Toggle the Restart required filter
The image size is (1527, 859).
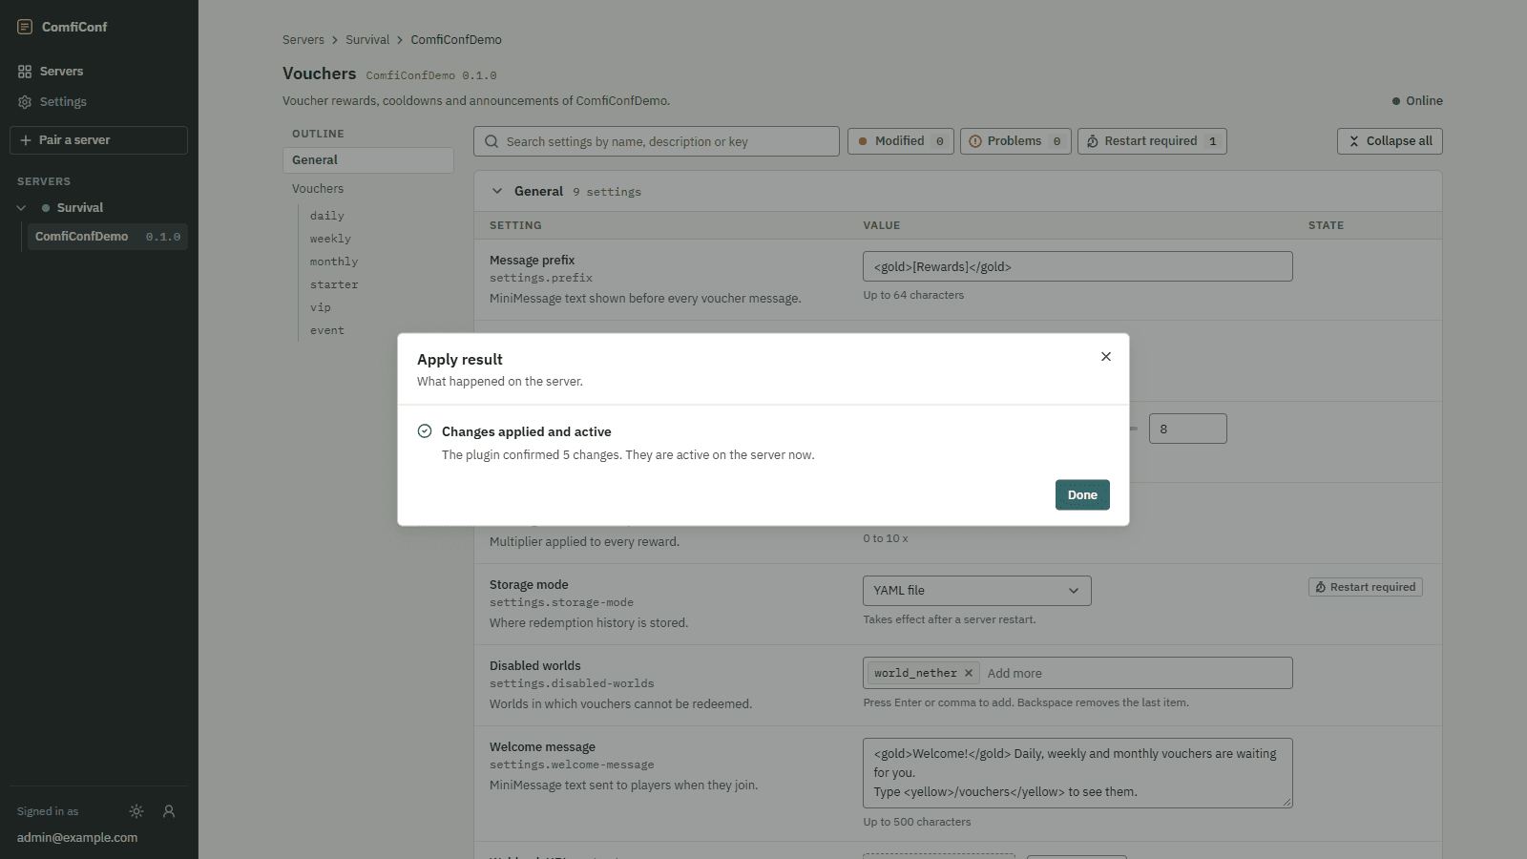tap(1152, 141)
